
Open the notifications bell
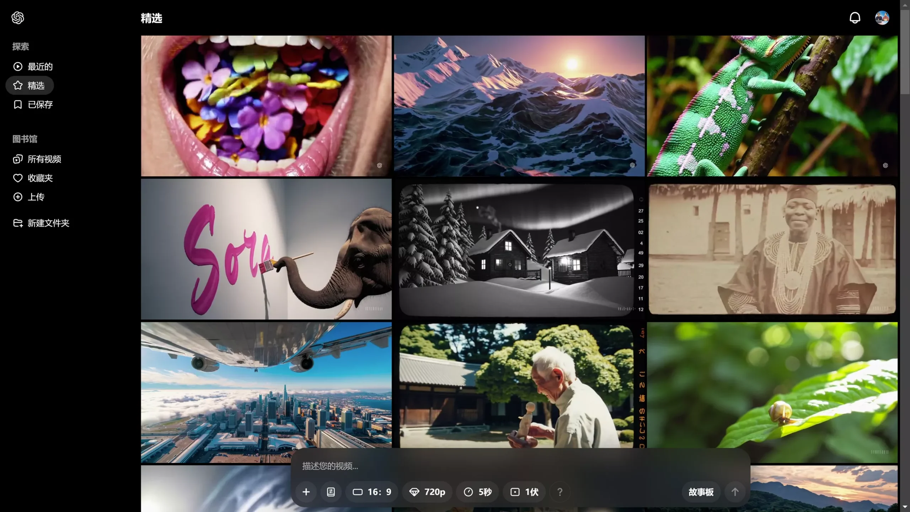coord(855,18)
